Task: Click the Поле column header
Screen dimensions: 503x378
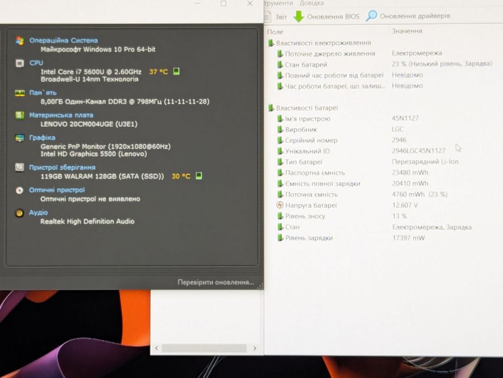Action: point(275,32)
